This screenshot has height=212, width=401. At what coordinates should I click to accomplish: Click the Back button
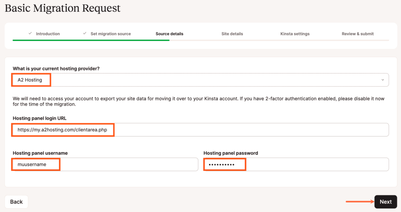coord(16,202)
